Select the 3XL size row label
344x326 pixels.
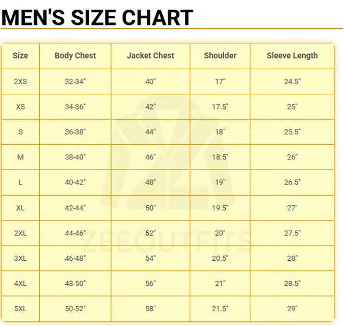coord(20,258)
